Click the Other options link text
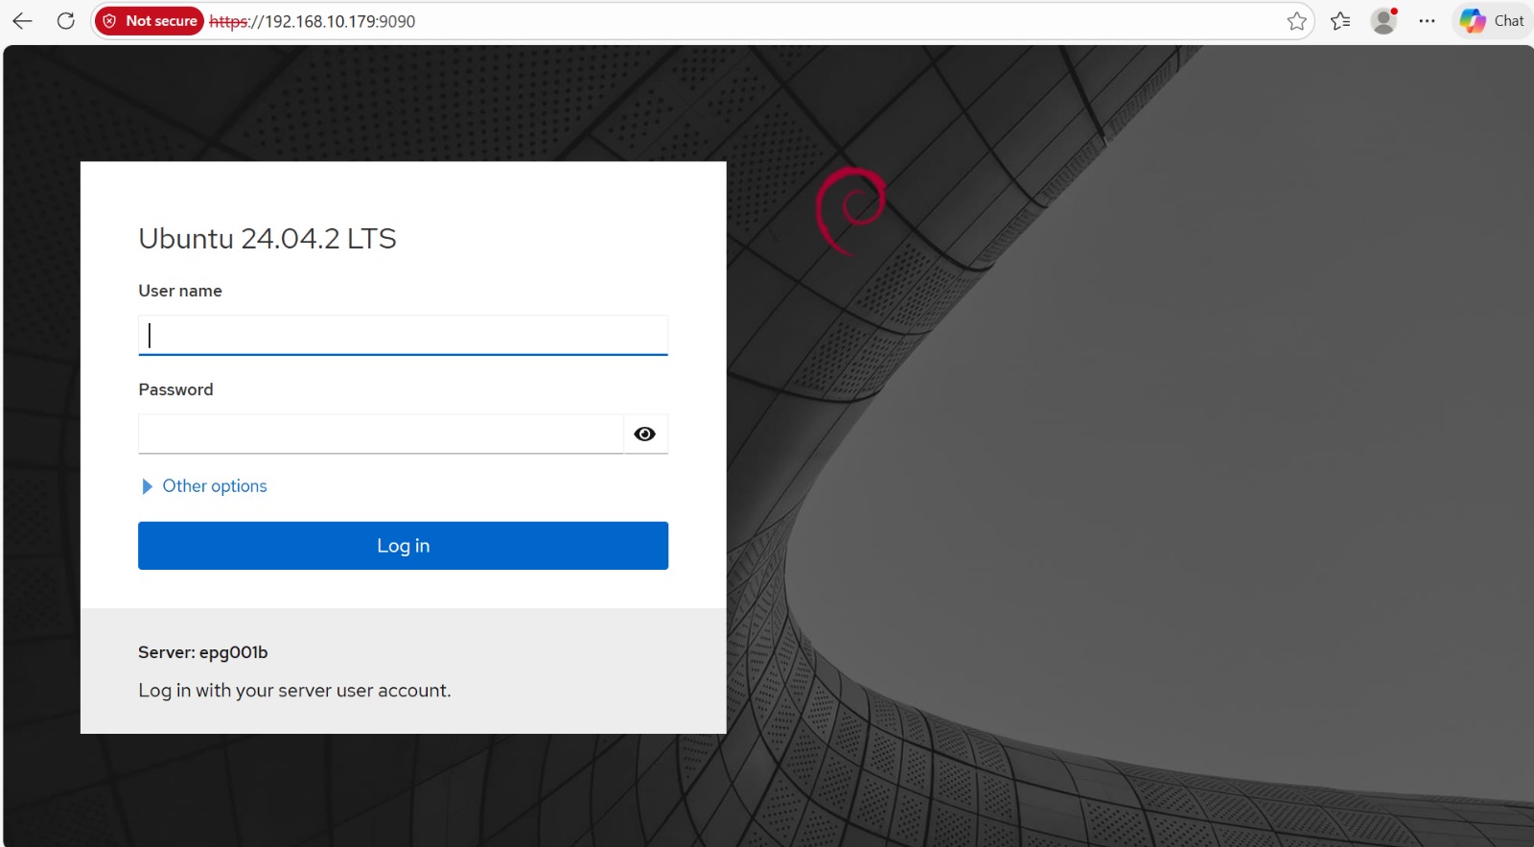 pos(215,486)
